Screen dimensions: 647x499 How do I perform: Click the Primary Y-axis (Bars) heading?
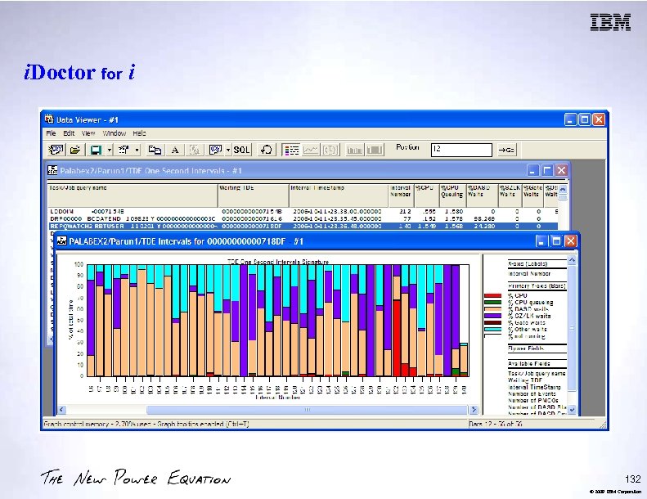point(537,285)
